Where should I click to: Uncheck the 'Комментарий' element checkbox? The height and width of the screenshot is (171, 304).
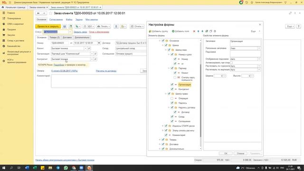coord(166,135)
